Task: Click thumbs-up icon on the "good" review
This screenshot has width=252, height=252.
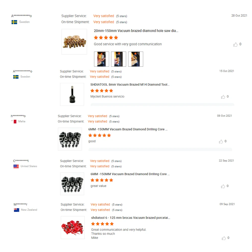Action: (x=221, y=142)
